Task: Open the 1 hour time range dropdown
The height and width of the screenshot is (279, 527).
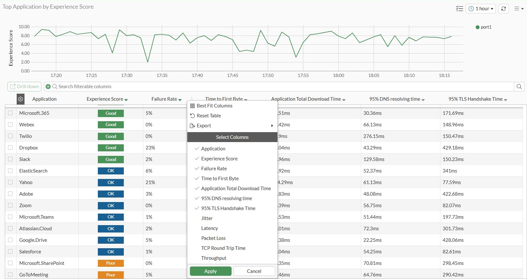Action: point(481,9)
